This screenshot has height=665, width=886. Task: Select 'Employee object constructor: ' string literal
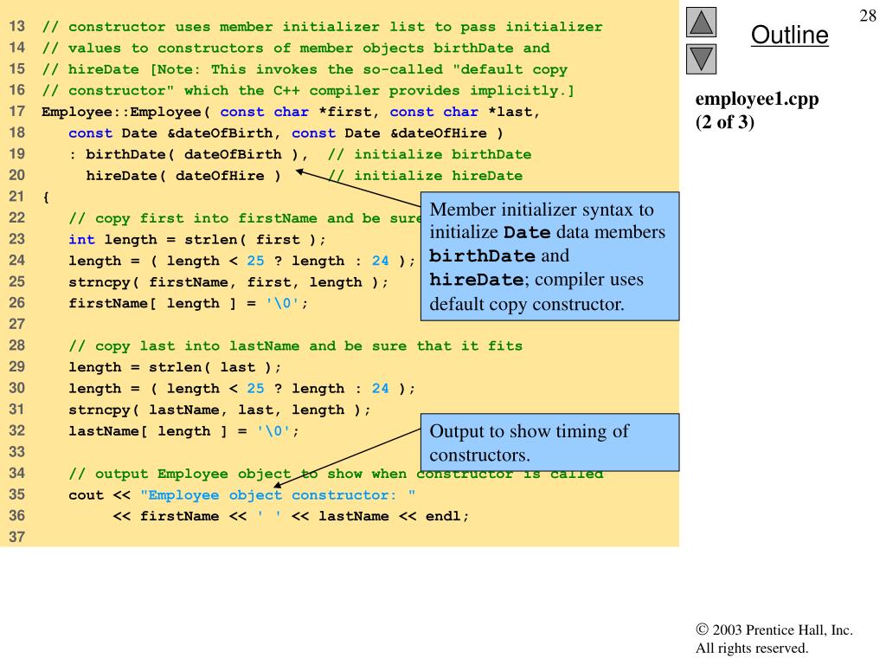pos(278,495)
